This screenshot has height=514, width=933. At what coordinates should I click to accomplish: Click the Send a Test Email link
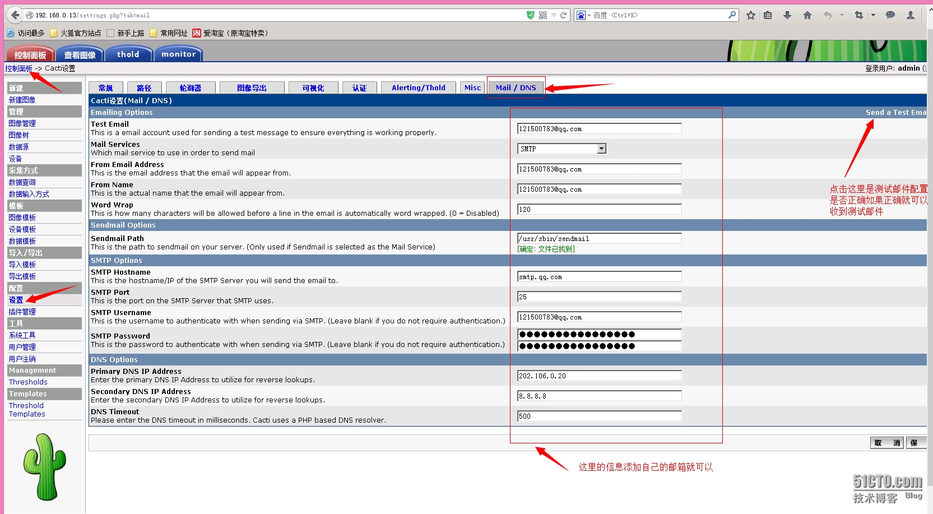point(896,113)
